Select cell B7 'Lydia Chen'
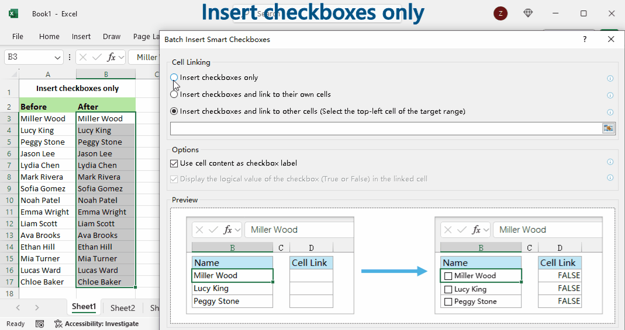 (106, 166)
